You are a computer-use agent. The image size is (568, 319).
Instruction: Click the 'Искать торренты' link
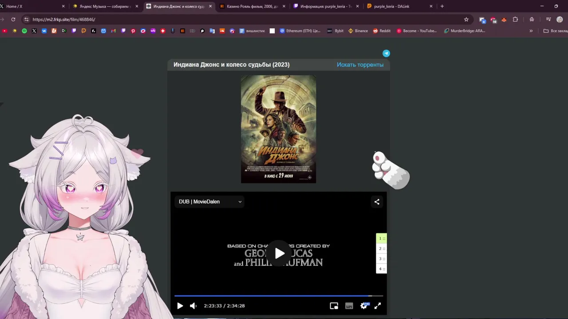tap(360, 65)
